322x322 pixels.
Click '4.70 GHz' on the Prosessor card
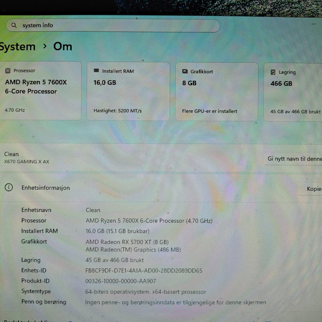point(15,110)
